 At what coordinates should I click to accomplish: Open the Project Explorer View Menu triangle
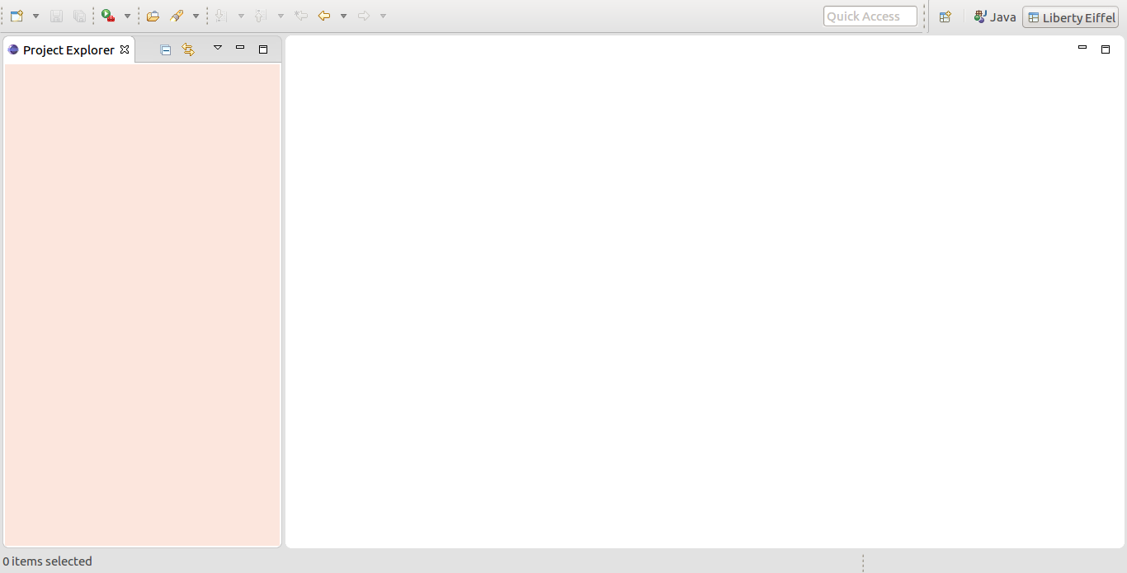coord(218,48)
